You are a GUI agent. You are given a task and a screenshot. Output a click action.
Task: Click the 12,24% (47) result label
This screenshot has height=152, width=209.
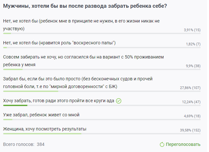pyautogui.click(x=191, y=102)
